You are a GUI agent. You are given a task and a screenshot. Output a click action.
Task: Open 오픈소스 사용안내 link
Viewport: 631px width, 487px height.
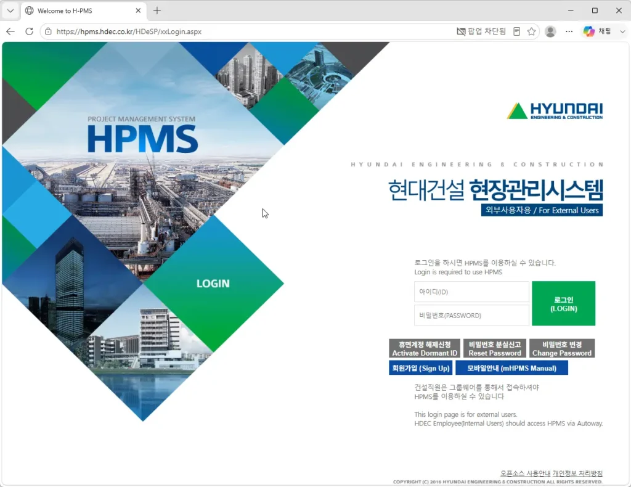(x=525, y=473)
